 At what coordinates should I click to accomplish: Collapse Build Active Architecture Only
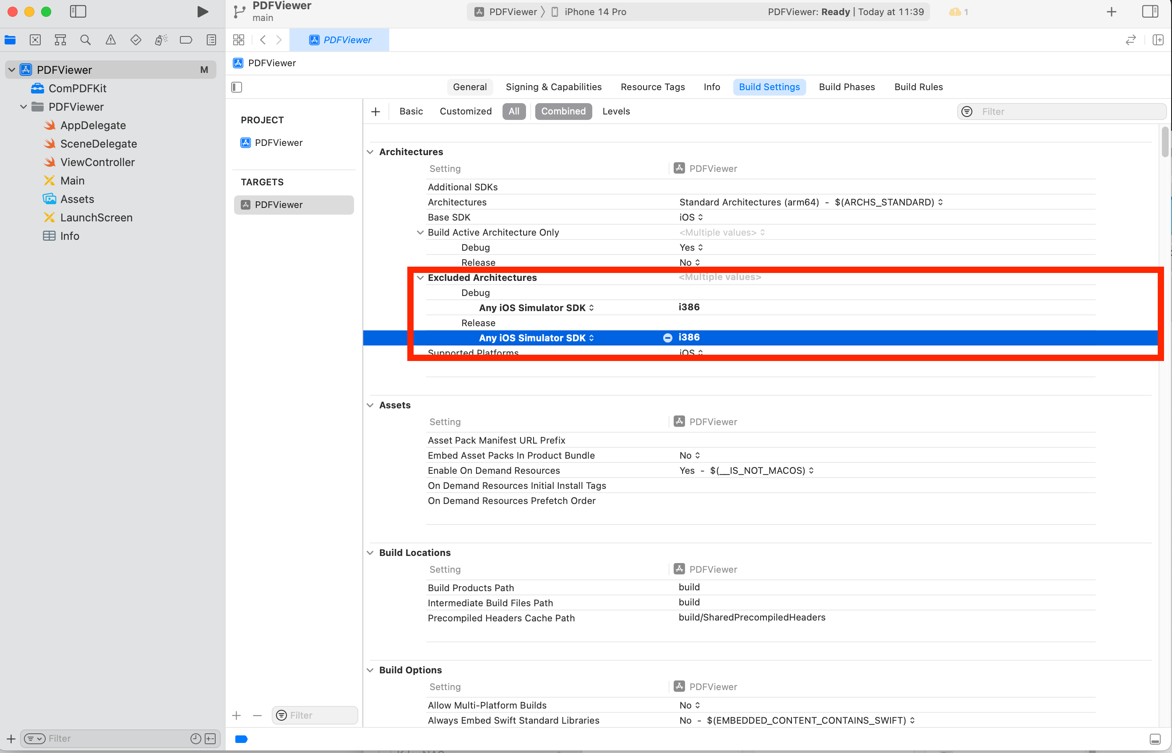click(420, 232)
